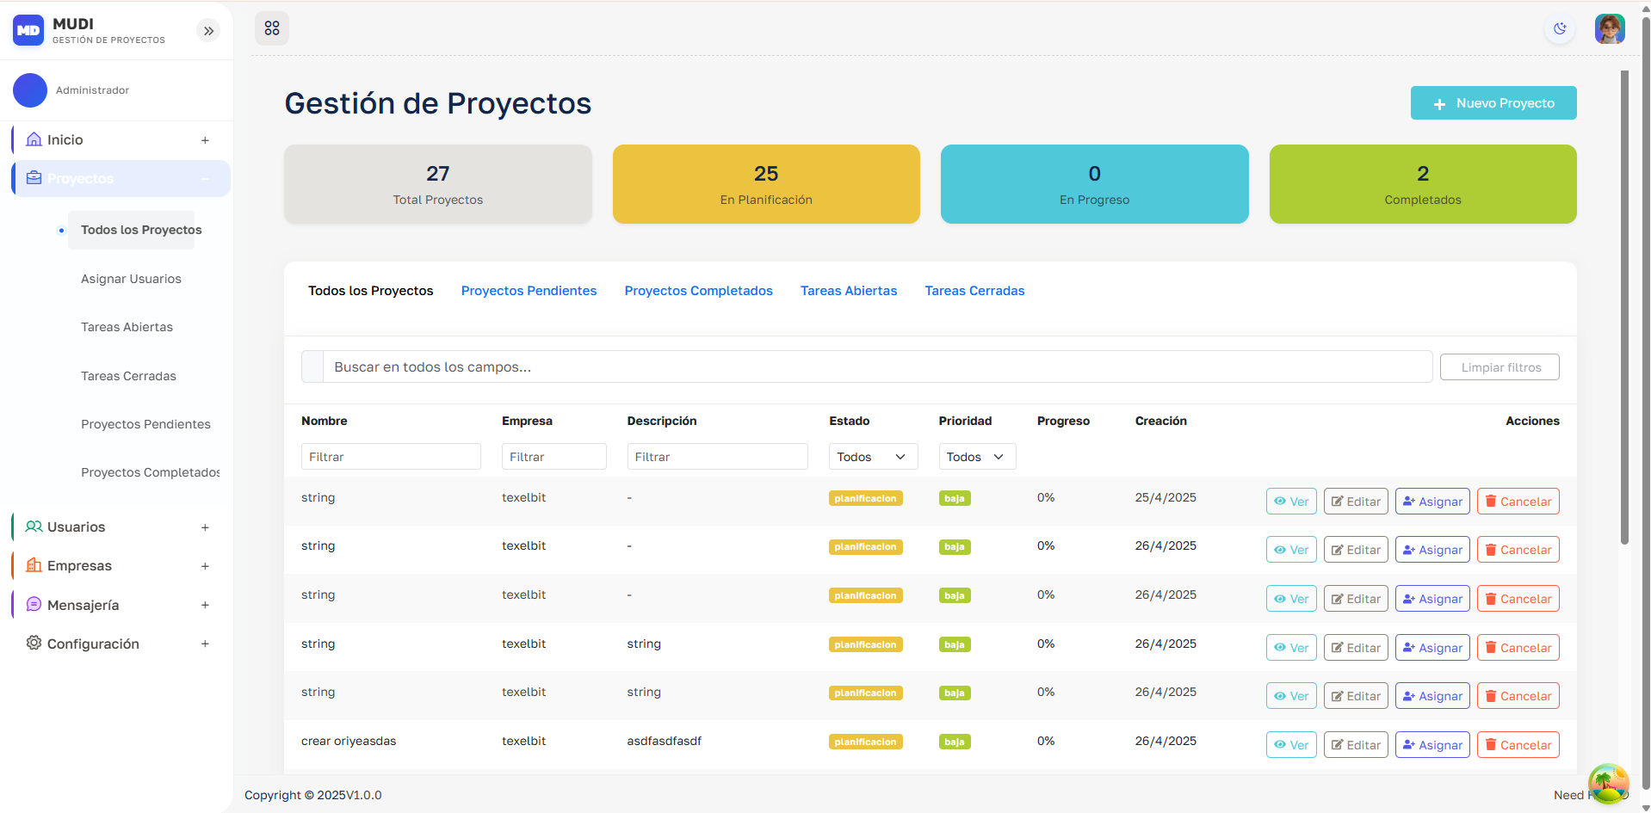The width and height of the screenshot is (1651, 813).
Task: Open the Prioridad filter dropdown
Action: pyautogui.click(x=976, y=457)
